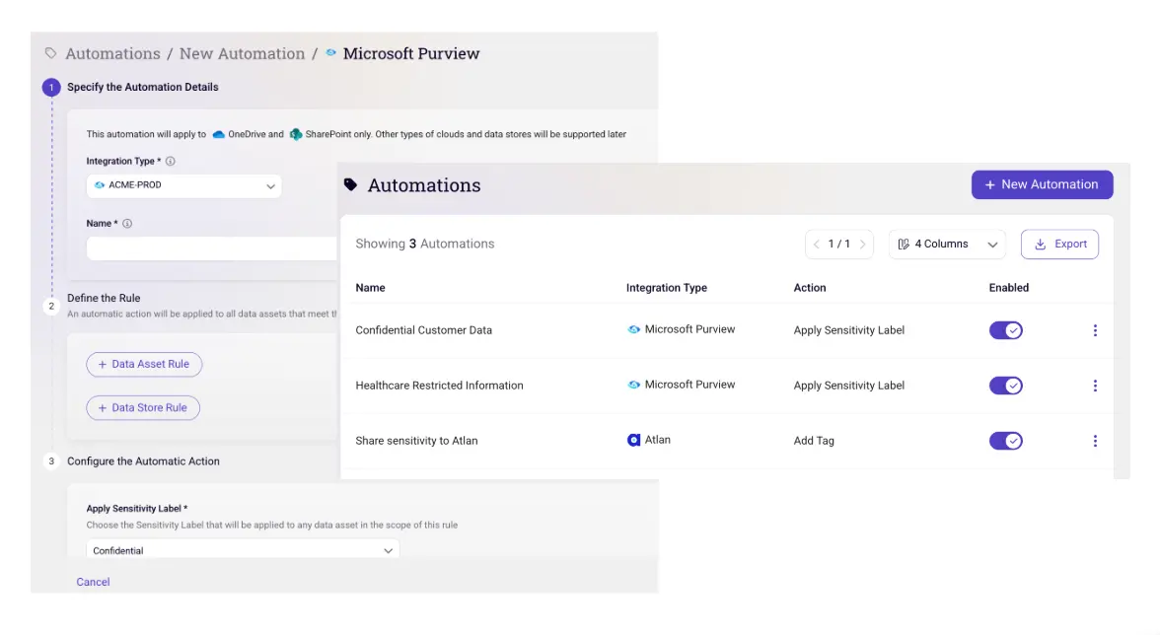
Task: Click Purview icon in Confidential Customer Data row
Action: point(634,329)
